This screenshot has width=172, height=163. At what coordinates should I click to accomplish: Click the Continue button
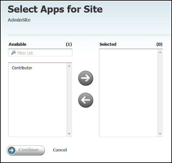point(26,150)
